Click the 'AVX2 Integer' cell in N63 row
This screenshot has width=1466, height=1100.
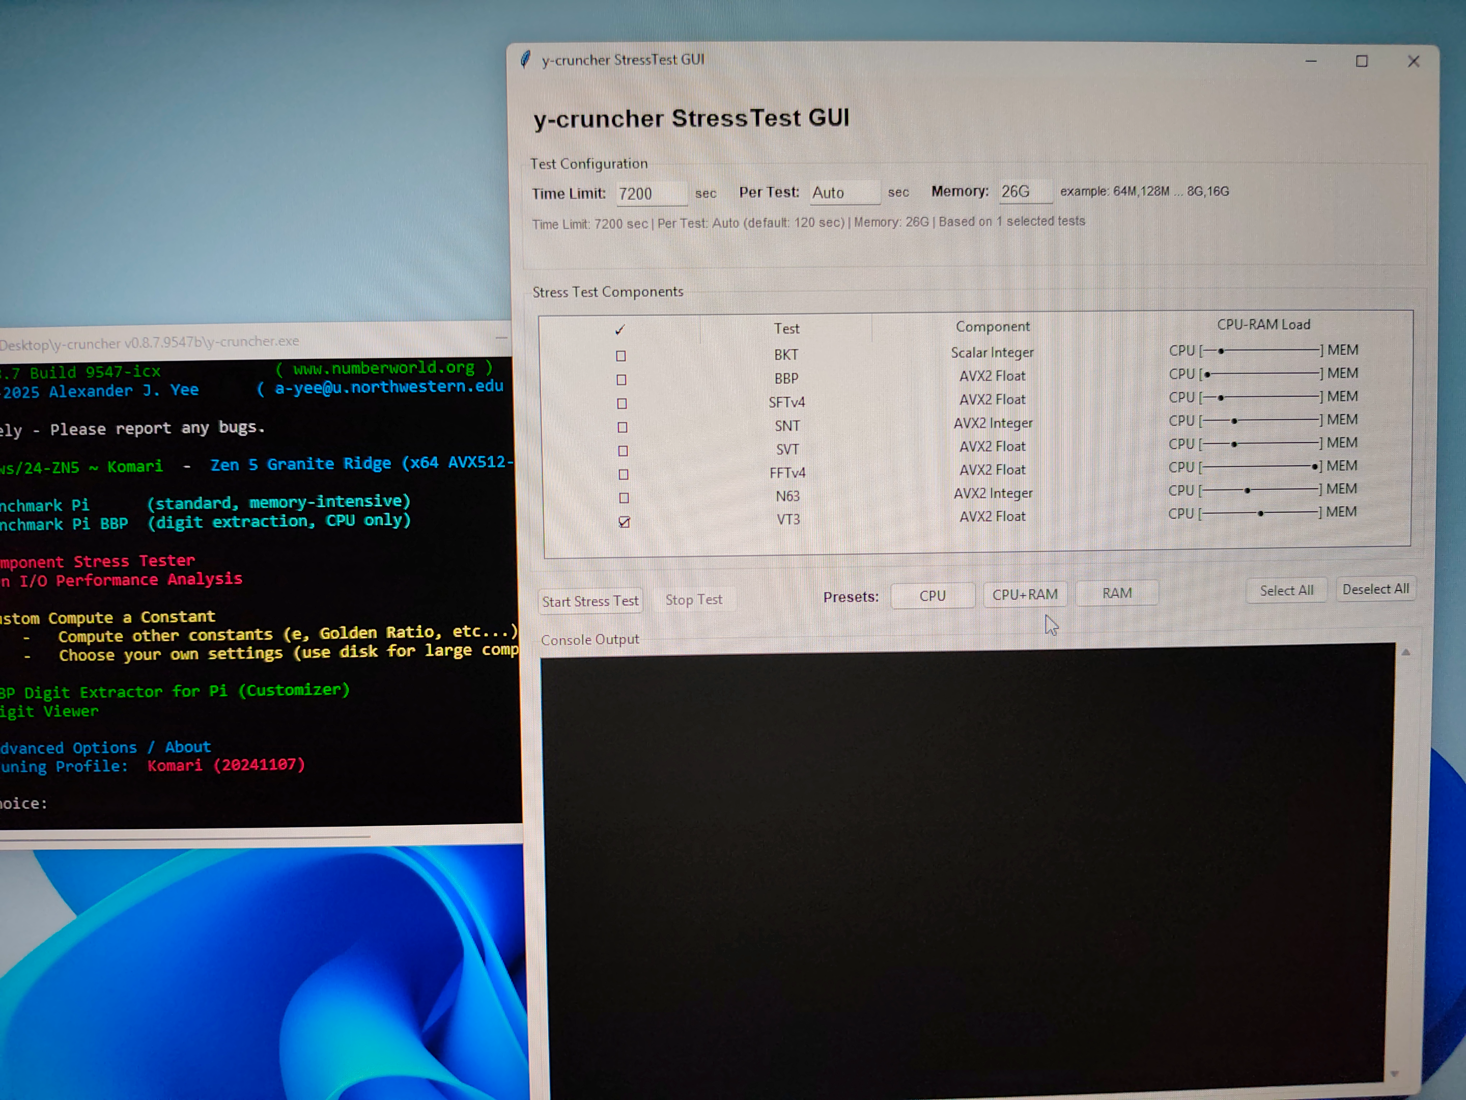click(993, 493)
